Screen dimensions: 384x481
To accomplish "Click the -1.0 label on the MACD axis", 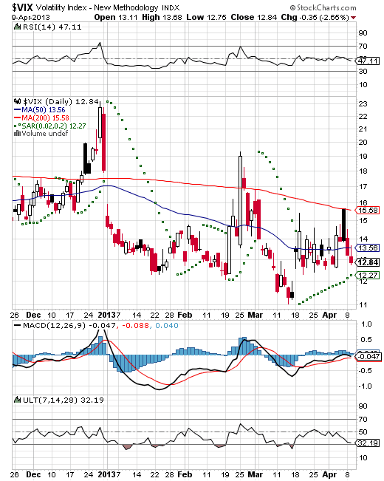I will coord(365,386).
